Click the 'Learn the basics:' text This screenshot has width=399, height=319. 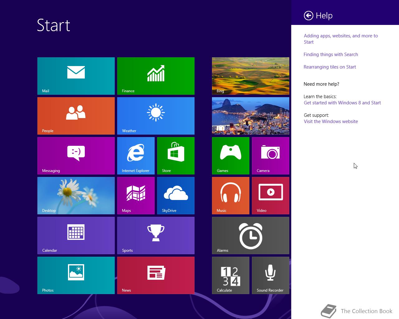(320, 97)
